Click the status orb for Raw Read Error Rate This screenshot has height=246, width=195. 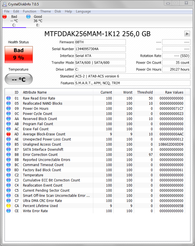[x=9, y=98]
